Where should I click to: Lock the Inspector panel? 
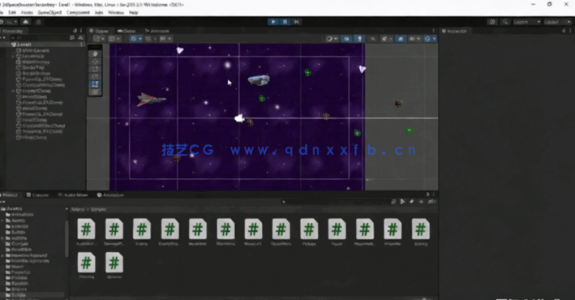pos(564,31)
